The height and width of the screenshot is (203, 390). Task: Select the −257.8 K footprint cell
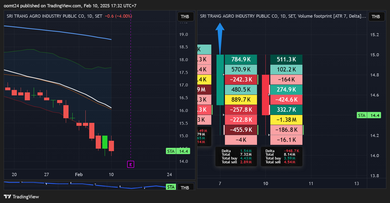pyautogui.click(x=241, y=110)
